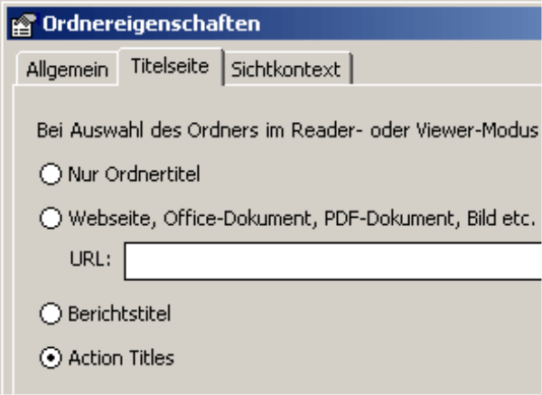Focus the URL text input field
The height and width of the screenshot is (395, 542).
[x=332, y=261]
